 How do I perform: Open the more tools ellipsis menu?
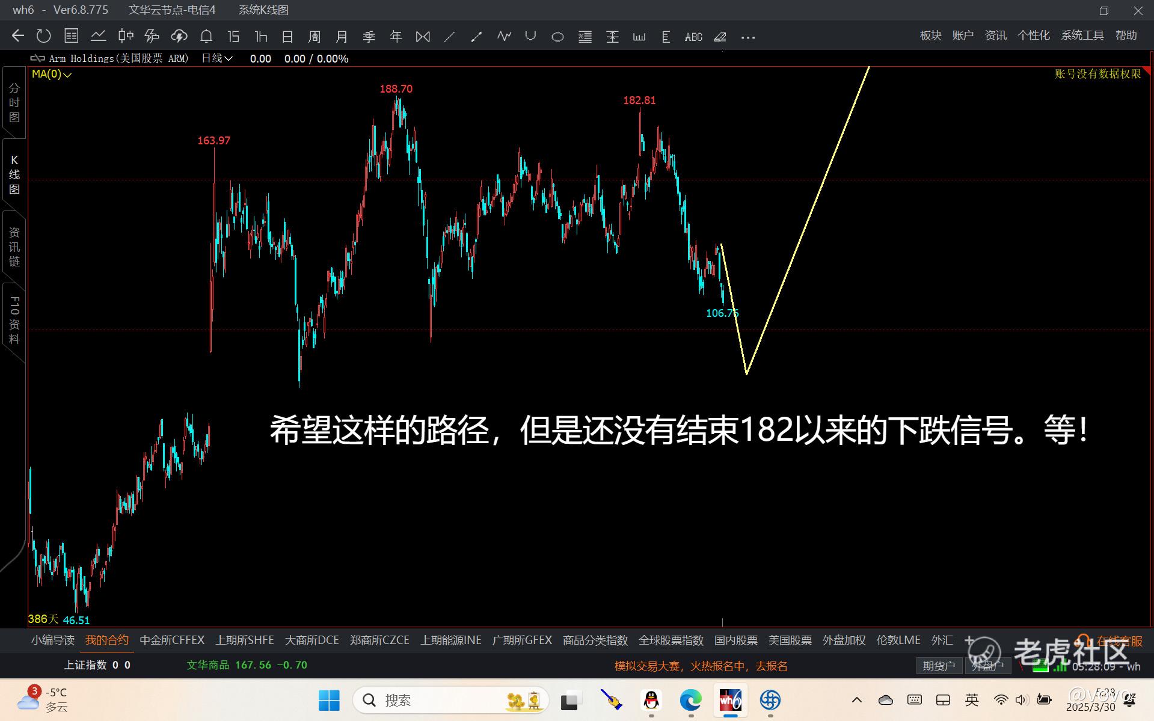point(748,37)
